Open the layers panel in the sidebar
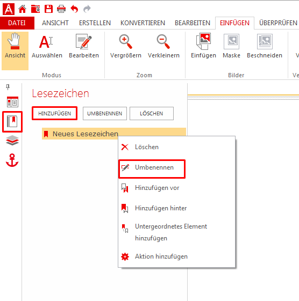Screen dimensions: 299x301 [12, 141]
